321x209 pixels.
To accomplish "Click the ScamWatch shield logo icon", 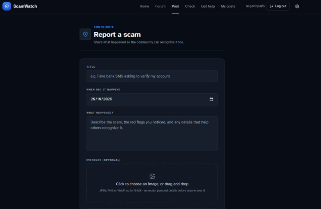I will click(7, 6).
